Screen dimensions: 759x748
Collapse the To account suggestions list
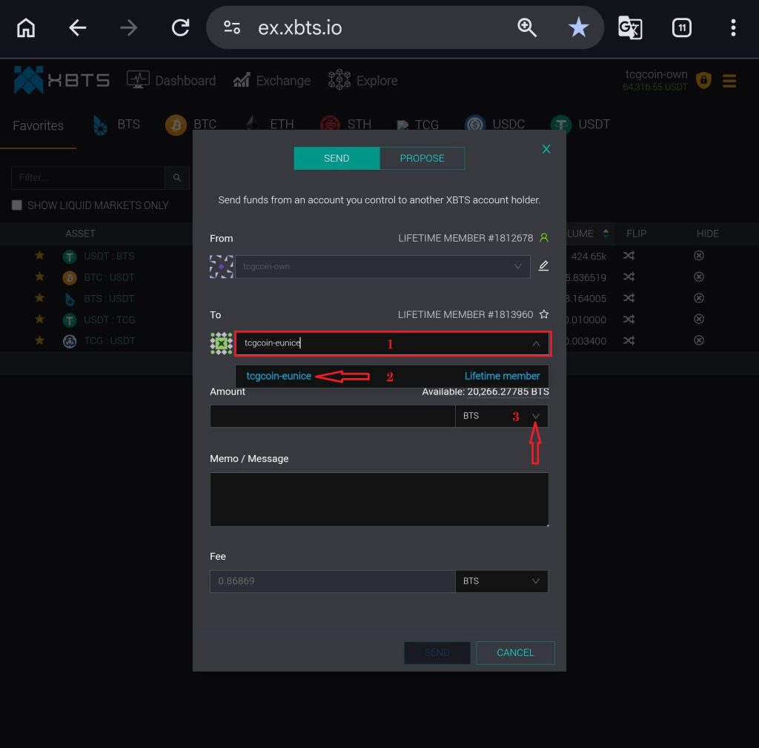click(x=536, y=344)
